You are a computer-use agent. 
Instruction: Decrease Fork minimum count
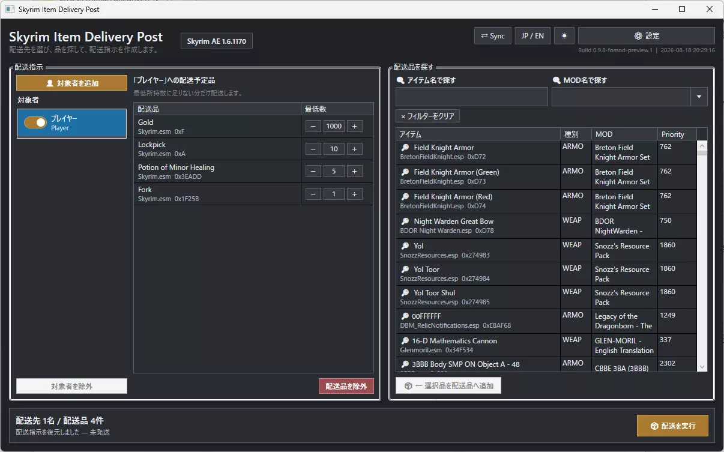(x=313, y=194)
